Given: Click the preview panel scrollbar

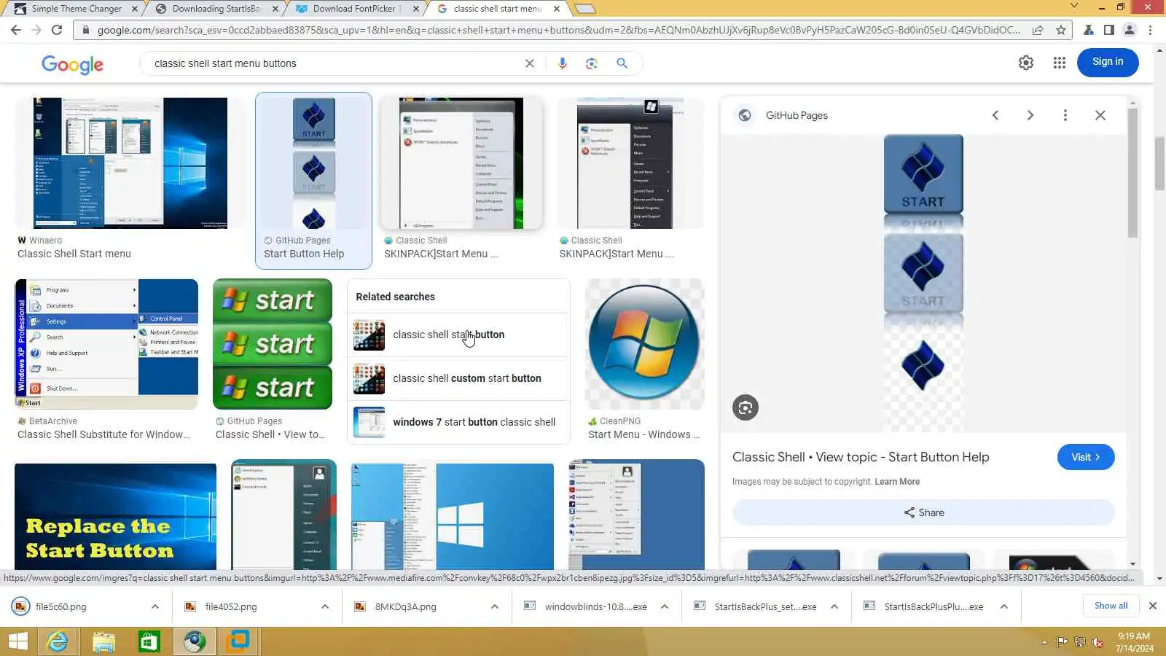Looking at the screenshot, I should coord(1132,173).
